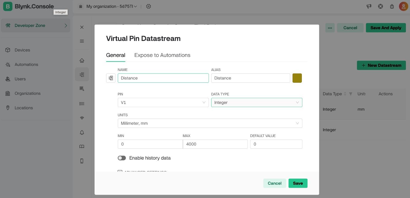Screen dimensions: 410x198
Task: Edit the Name field containing Distance
Action: (x=163, y=78)
